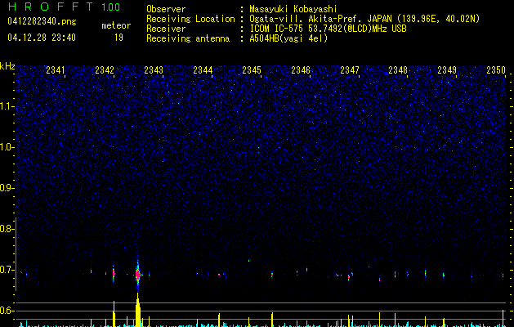Click time marker 2341

pos(56,69)
